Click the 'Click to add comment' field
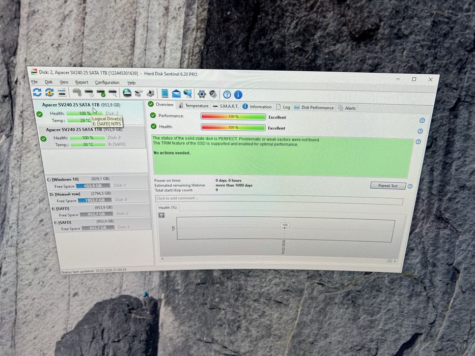 pyautogui.click(x=279, y=200)
